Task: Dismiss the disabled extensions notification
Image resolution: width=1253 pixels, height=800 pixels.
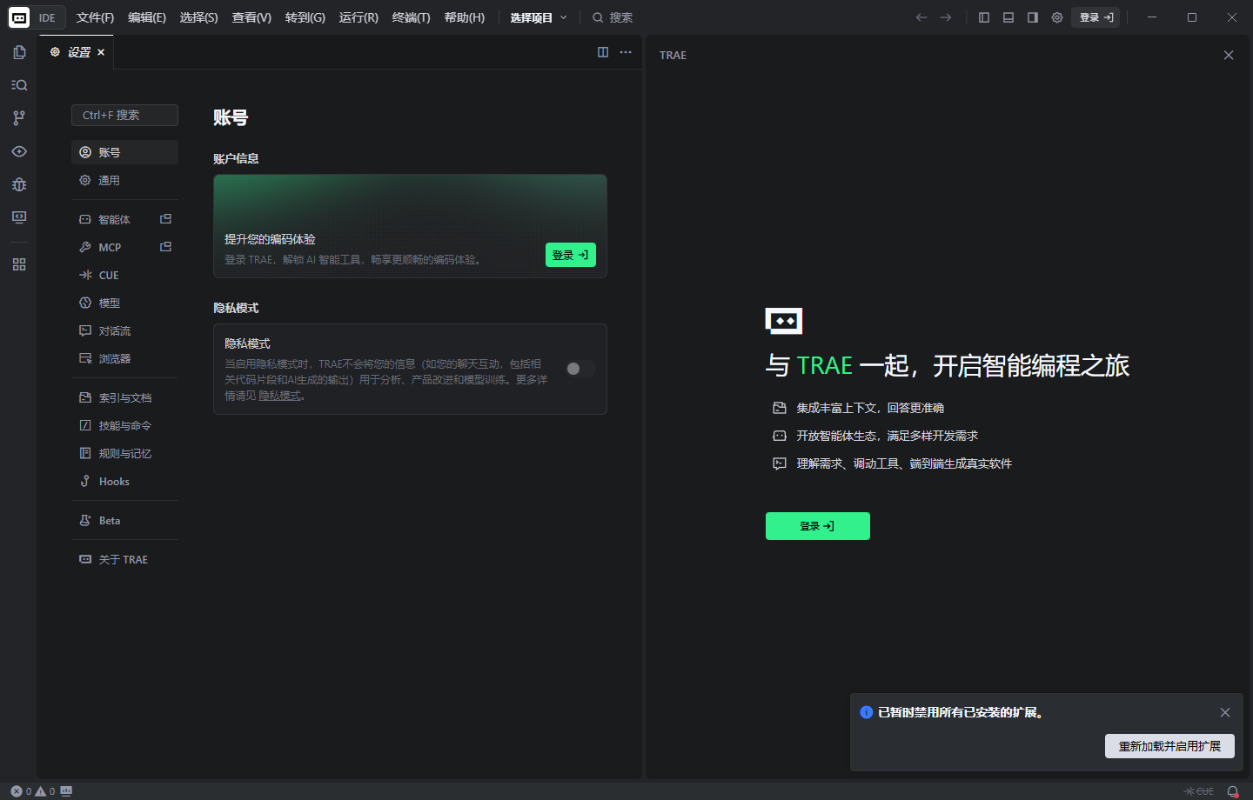Action: 1225,712
